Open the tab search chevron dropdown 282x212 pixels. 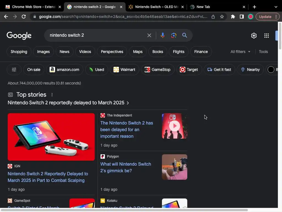(x=276, y=7)
